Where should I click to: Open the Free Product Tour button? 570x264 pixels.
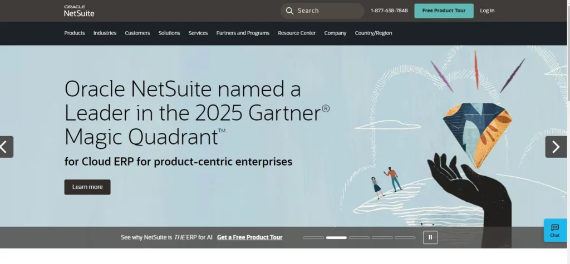[444, 11]
